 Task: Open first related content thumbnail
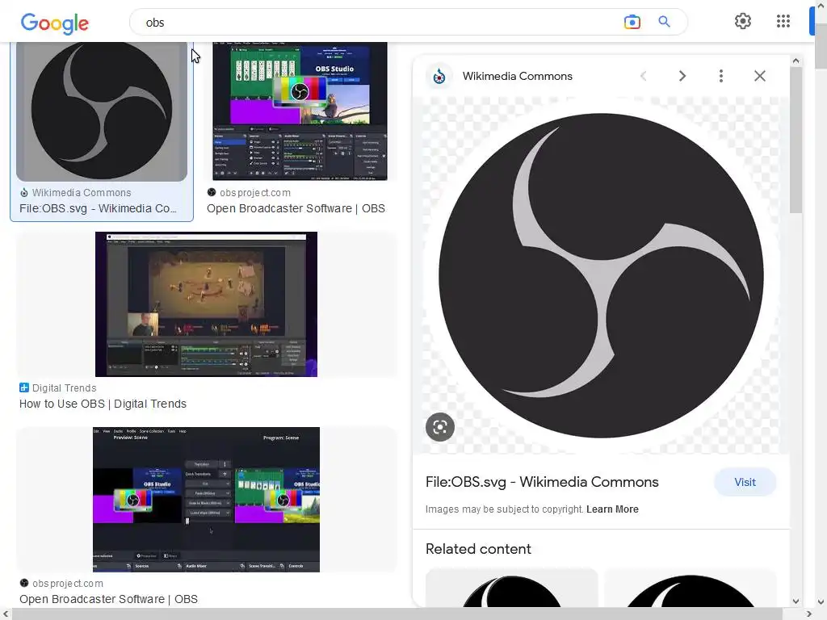511,588
